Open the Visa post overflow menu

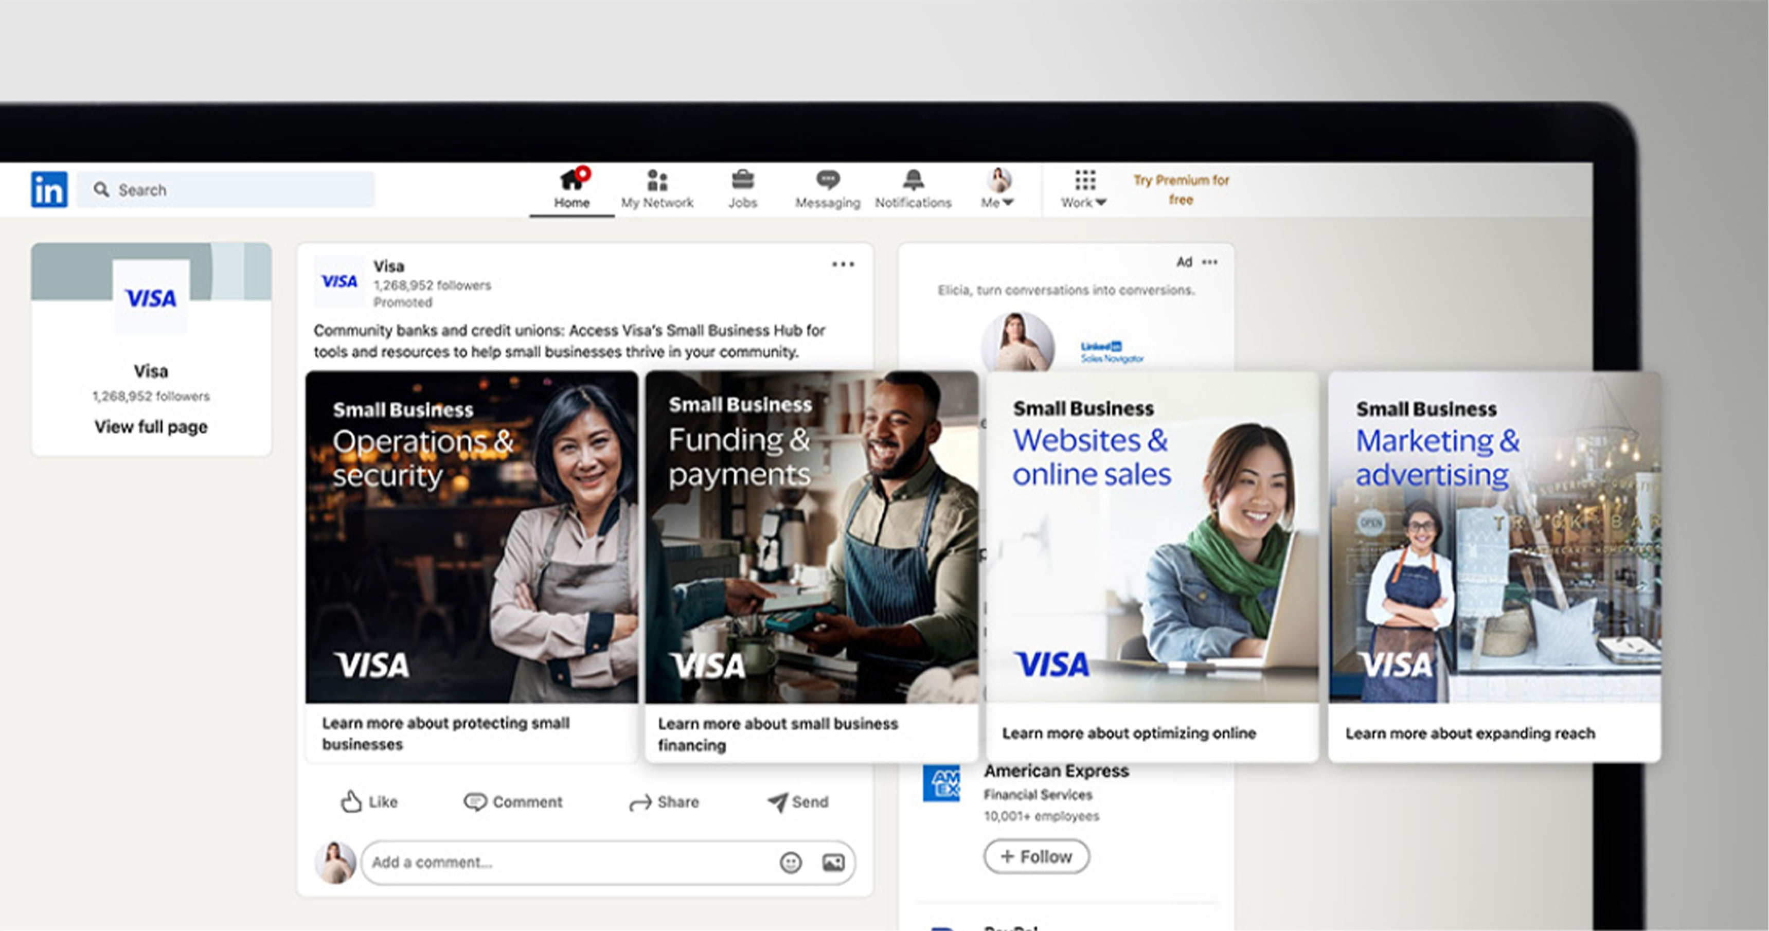pyautogui.click(x=843, y=264)
